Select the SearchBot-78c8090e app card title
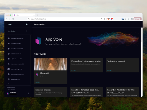This screenshot has height=110, width=147. click(121, 91)
